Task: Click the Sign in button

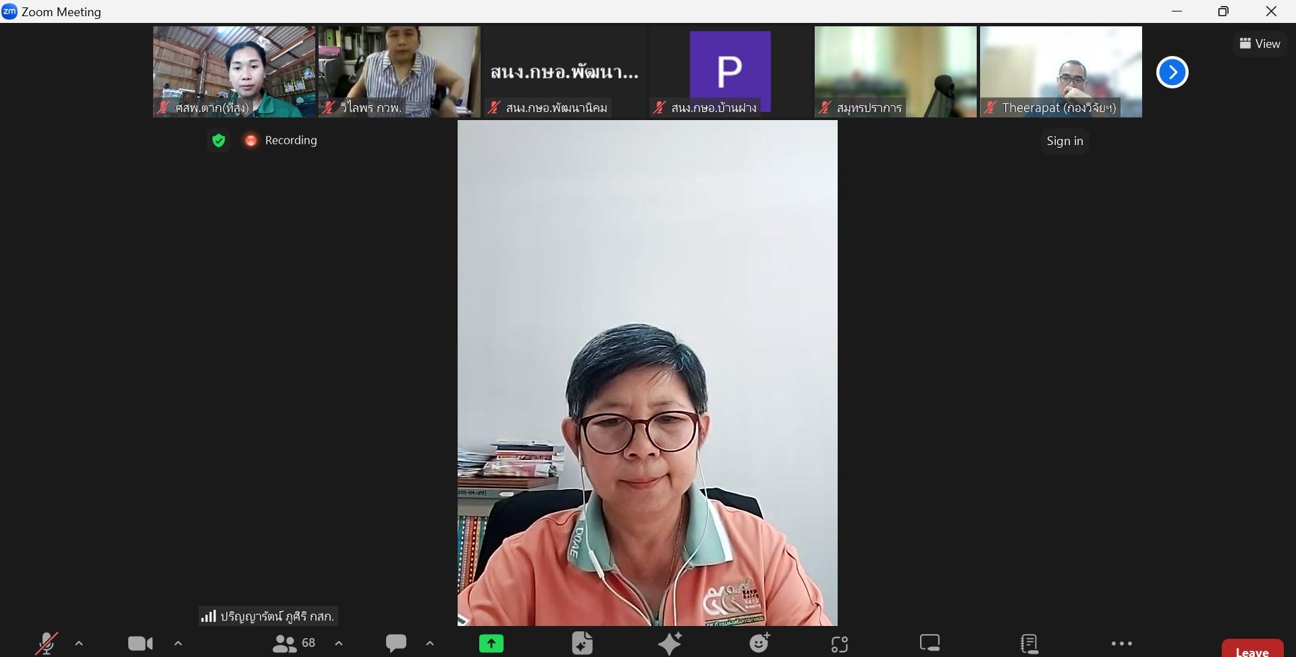Action: tap(1064, 141)
